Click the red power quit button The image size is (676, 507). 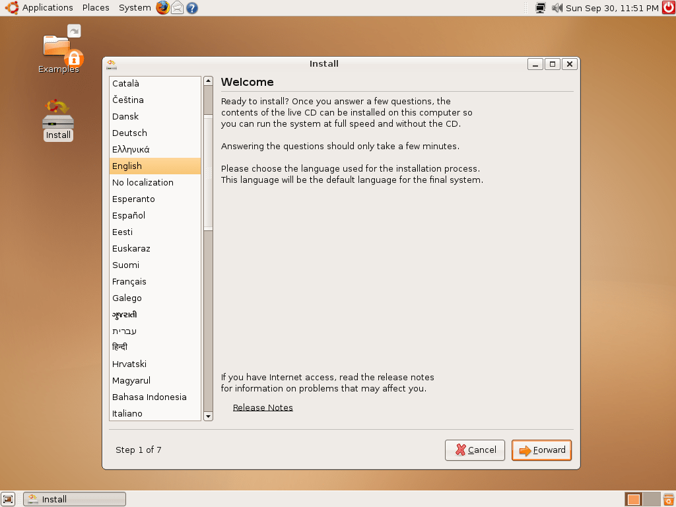669,8
